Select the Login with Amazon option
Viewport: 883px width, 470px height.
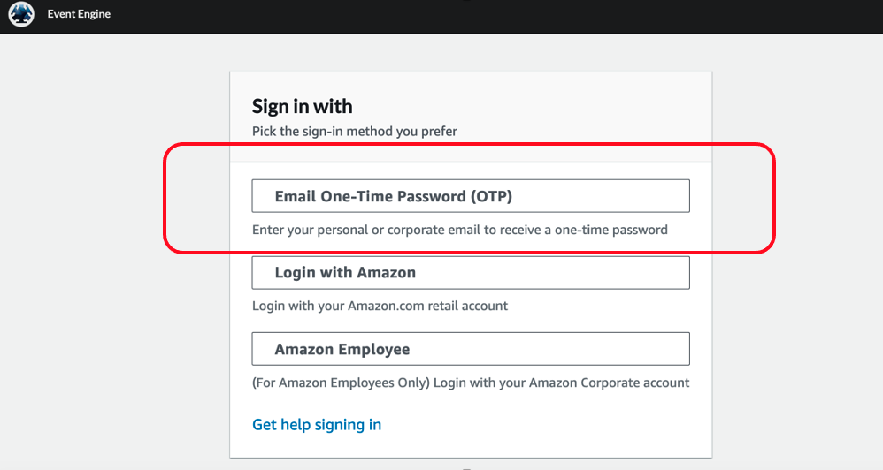click(x=470, y=273)
